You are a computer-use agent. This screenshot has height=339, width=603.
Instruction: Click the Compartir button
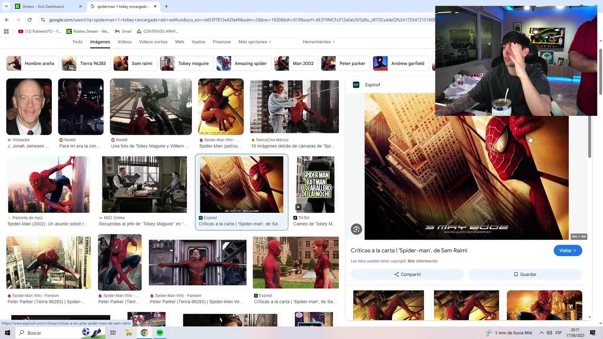tap(407, 274)
